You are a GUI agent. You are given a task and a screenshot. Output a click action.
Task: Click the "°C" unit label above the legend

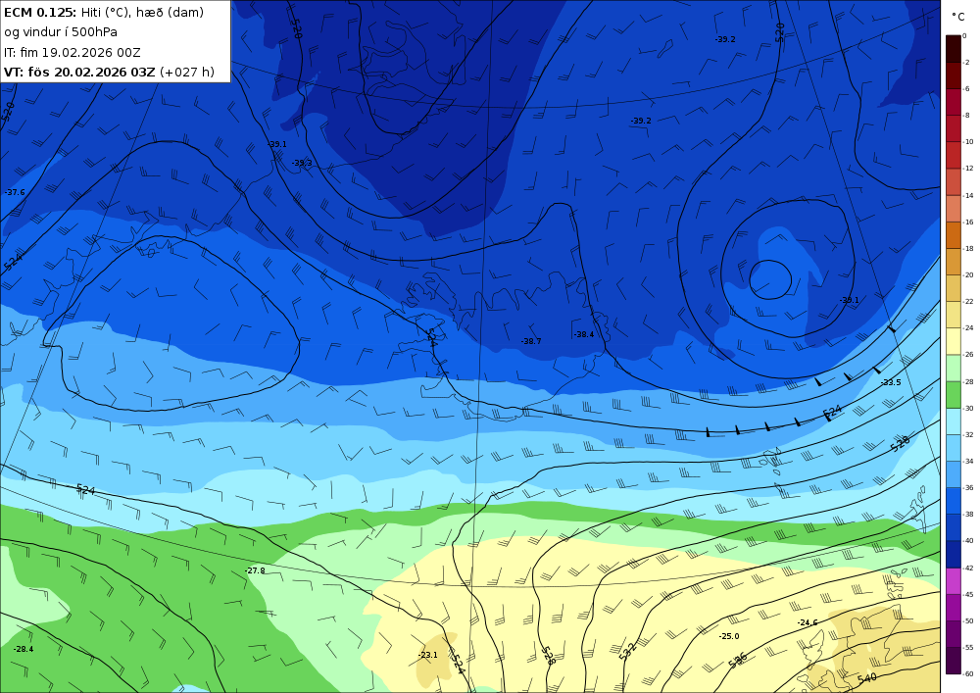[x=958, y=17]
